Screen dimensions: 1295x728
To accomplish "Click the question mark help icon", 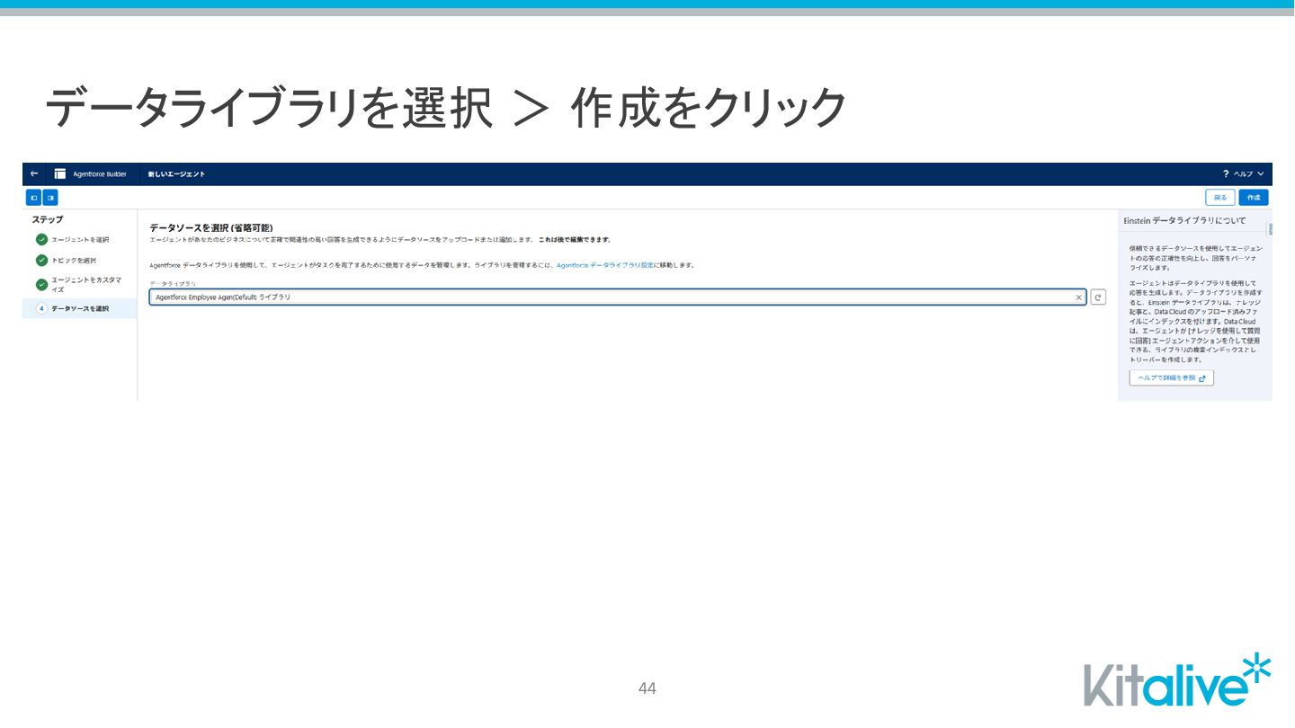I will [1226, 173].
